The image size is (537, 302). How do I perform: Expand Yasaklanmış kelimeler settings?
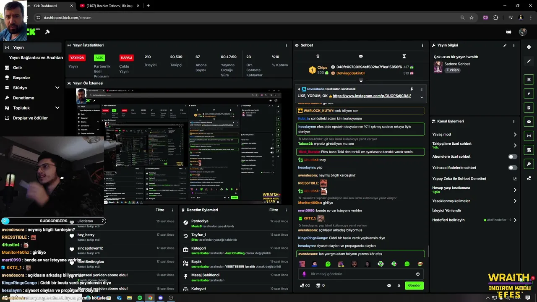click(x=515, y=201)
